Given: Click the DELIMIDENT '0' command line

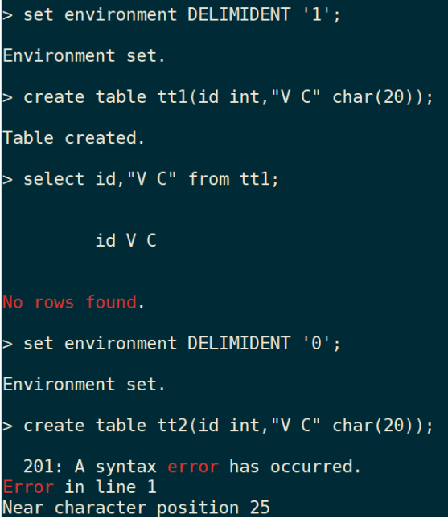Looking at the screenshot, I should 171,344.
